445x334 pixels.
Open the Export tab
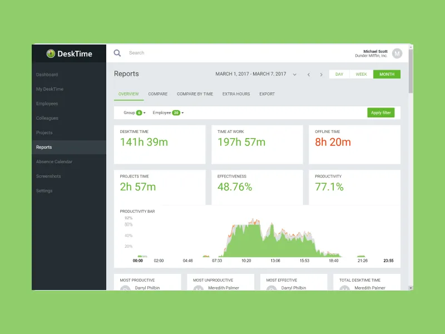click(x=267, y=94)
